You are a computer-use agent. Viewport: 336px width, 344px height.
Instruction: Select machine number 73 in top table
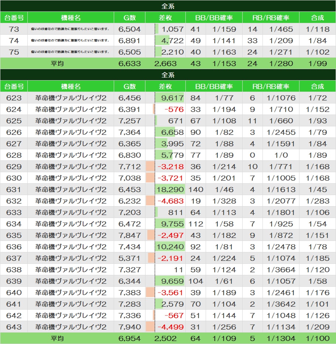[14, 29]
